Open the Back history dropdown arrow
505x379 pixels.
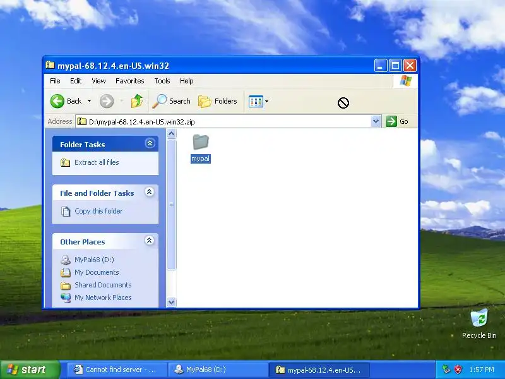coord(89,101)
